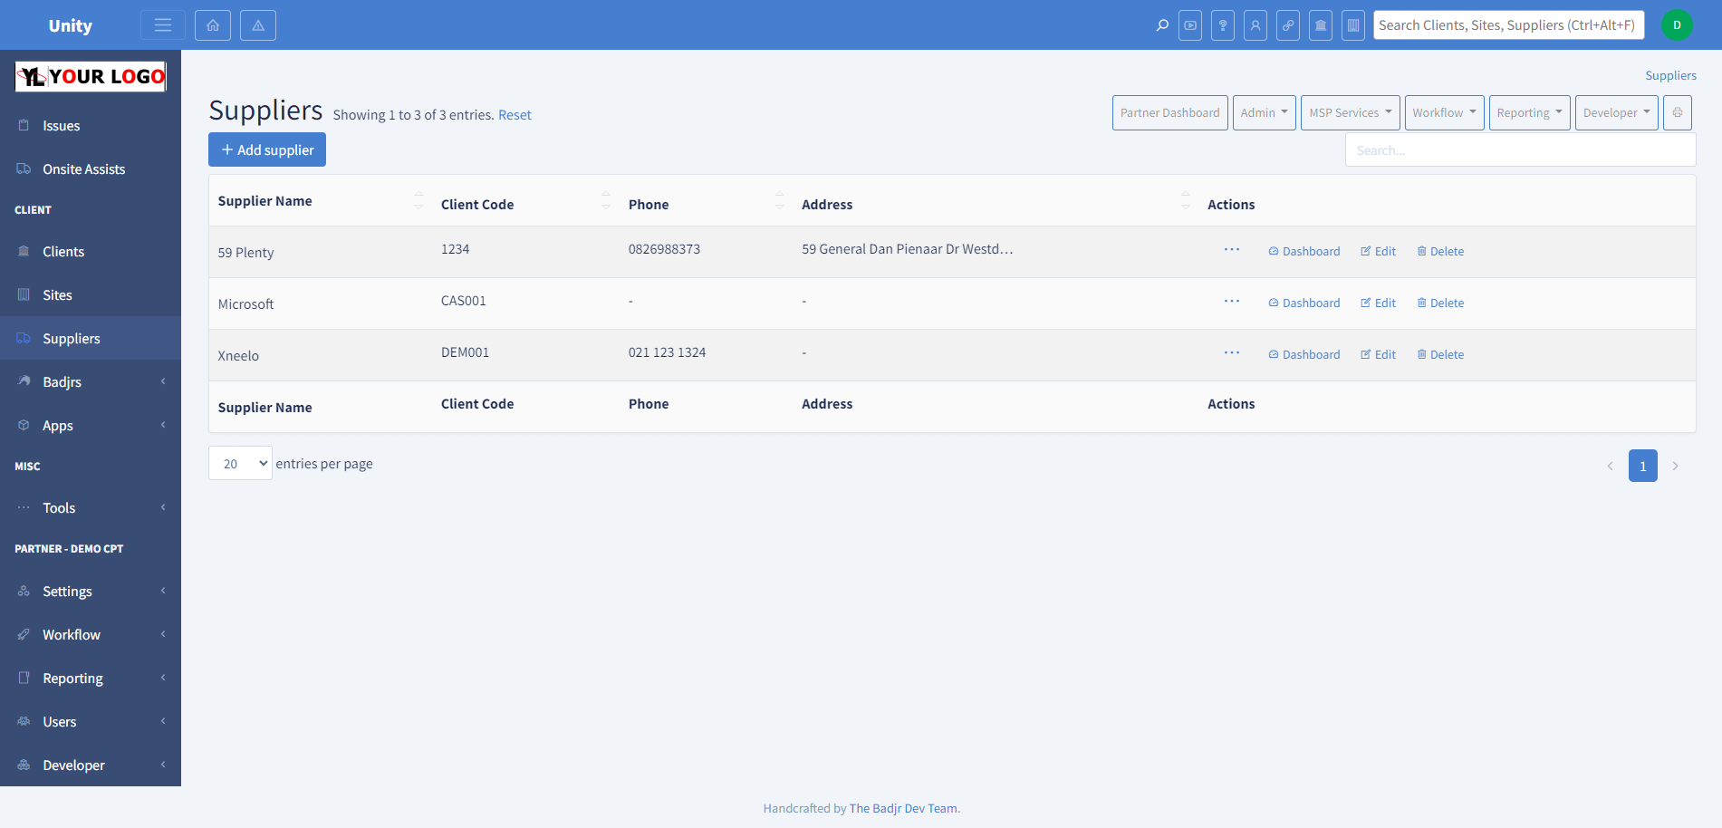Open the Admin dropdown button

tap(1265, 113)
